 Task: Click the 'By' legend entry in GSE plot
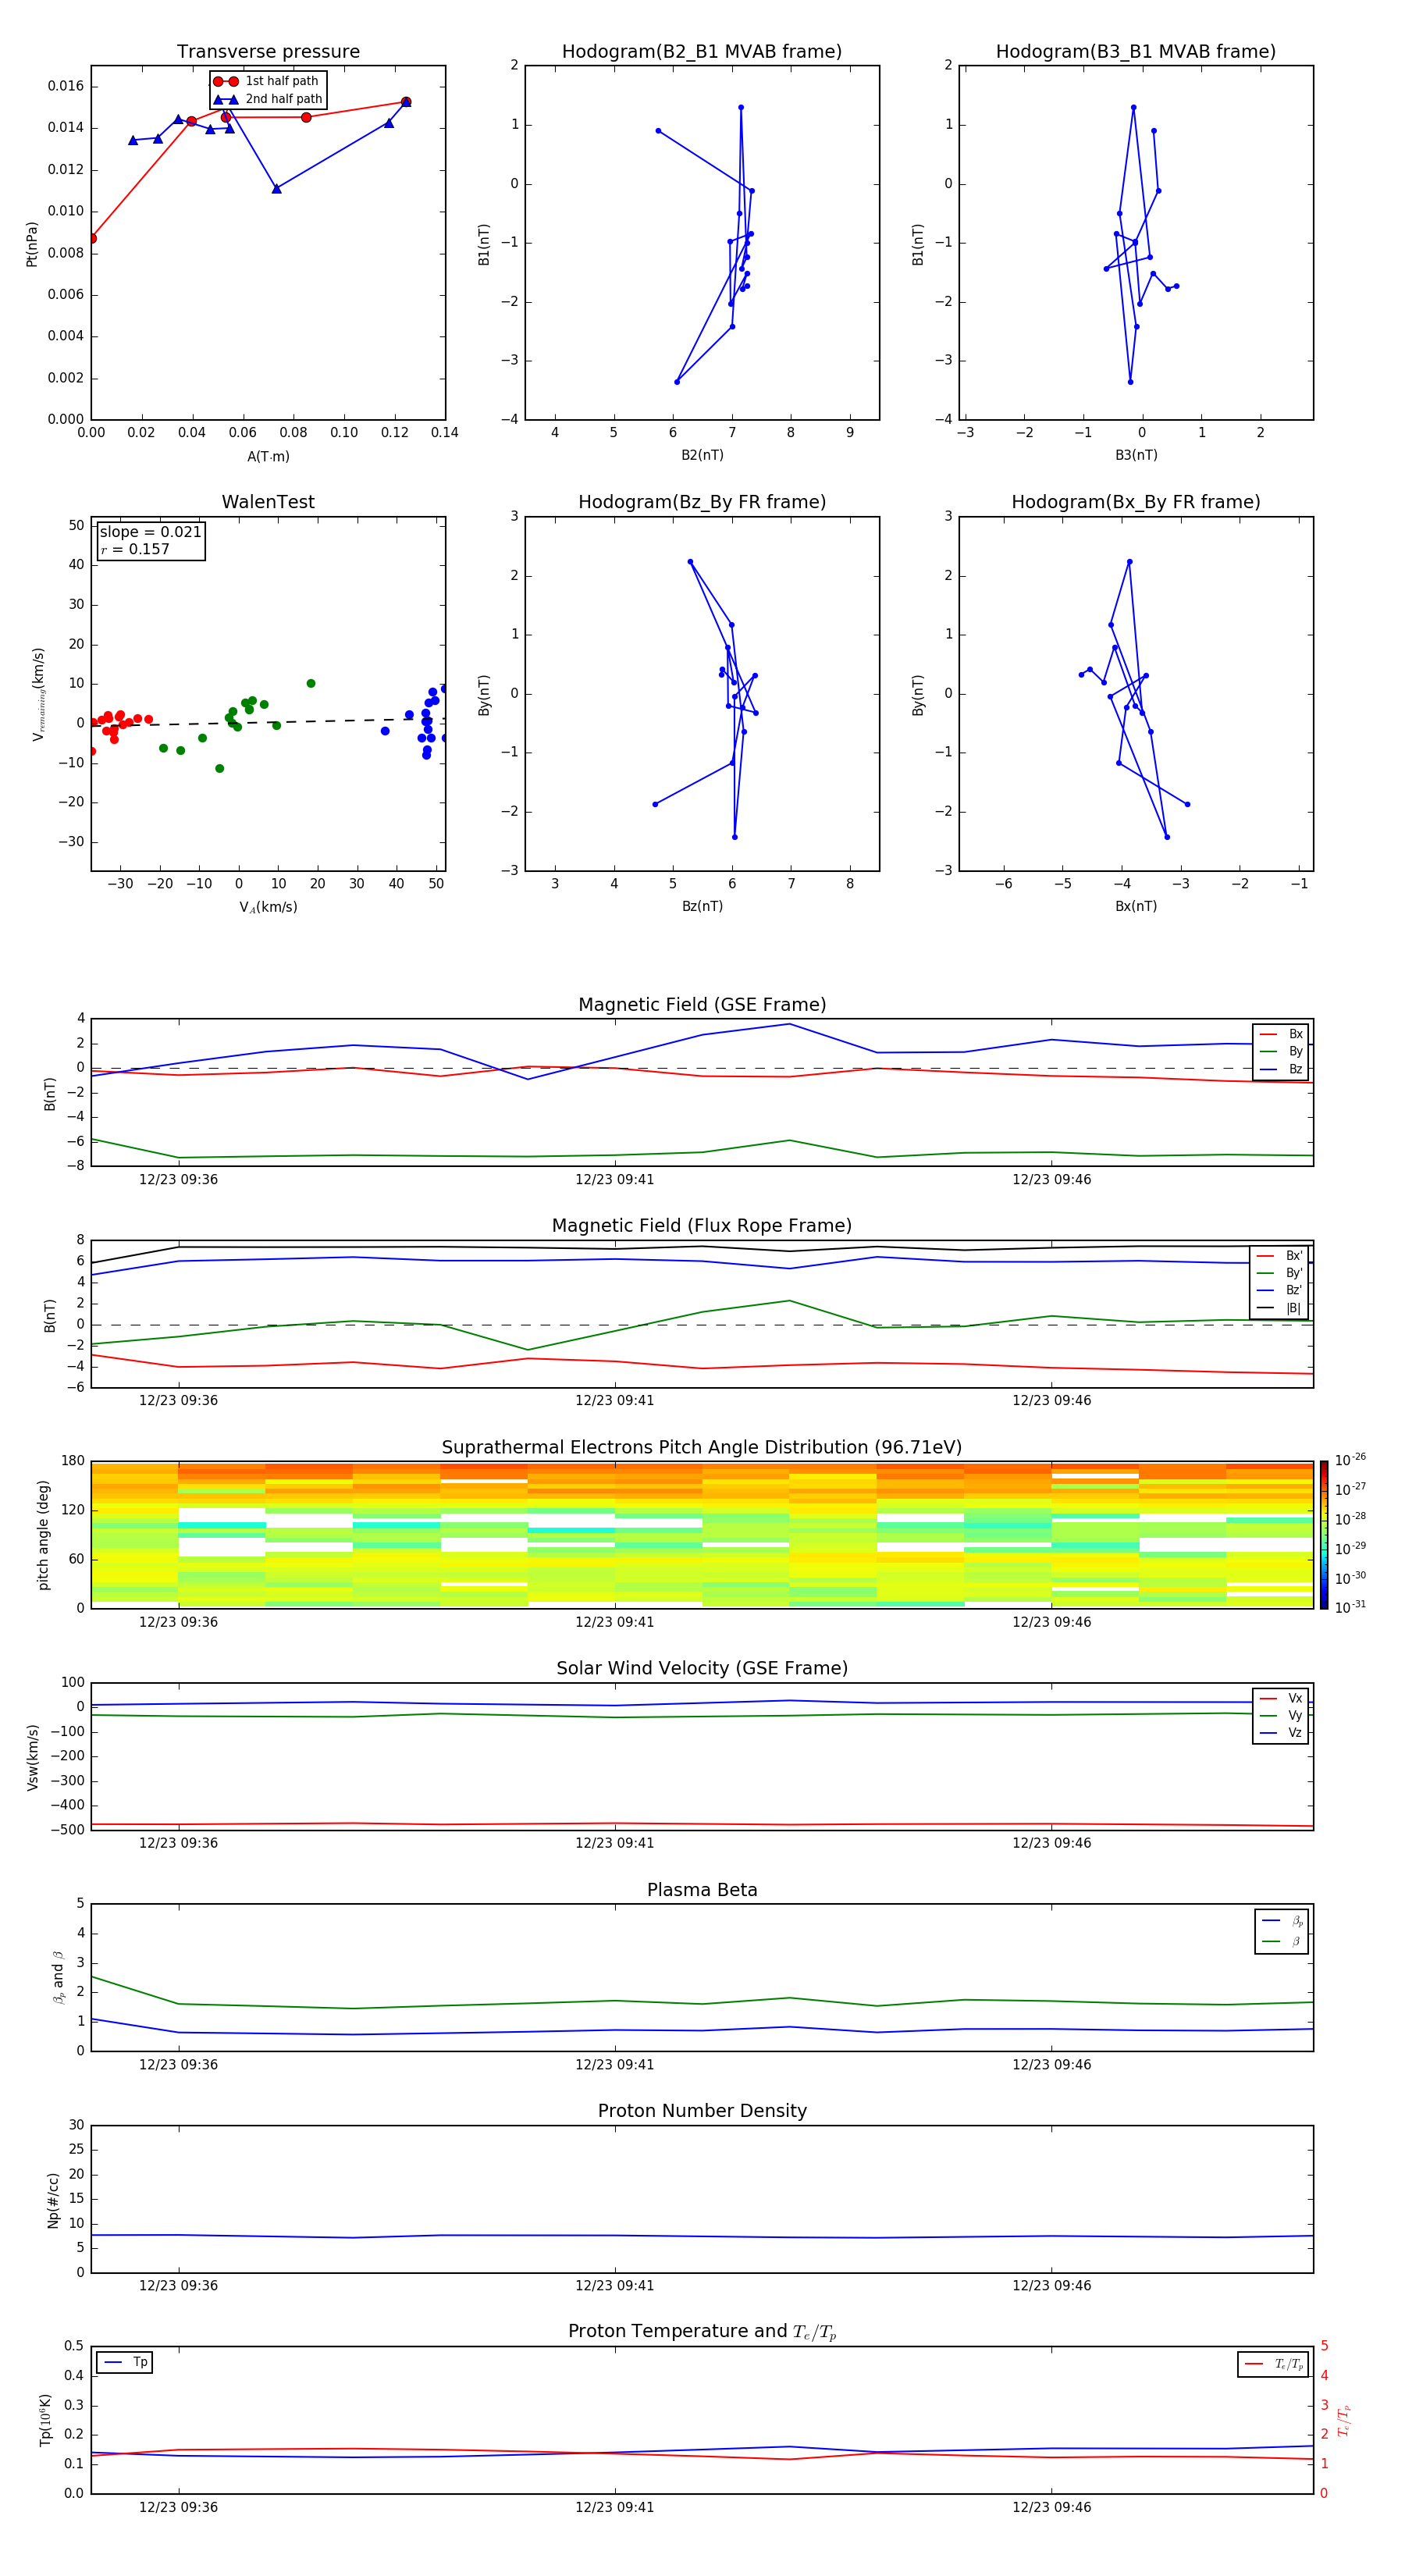pos(1281,1051)
